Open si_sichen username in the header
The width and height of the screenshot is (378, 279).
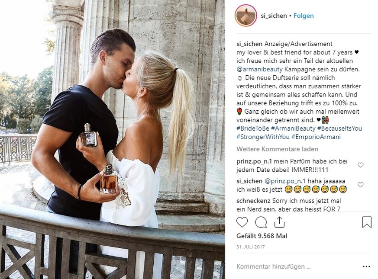(274, 16)
